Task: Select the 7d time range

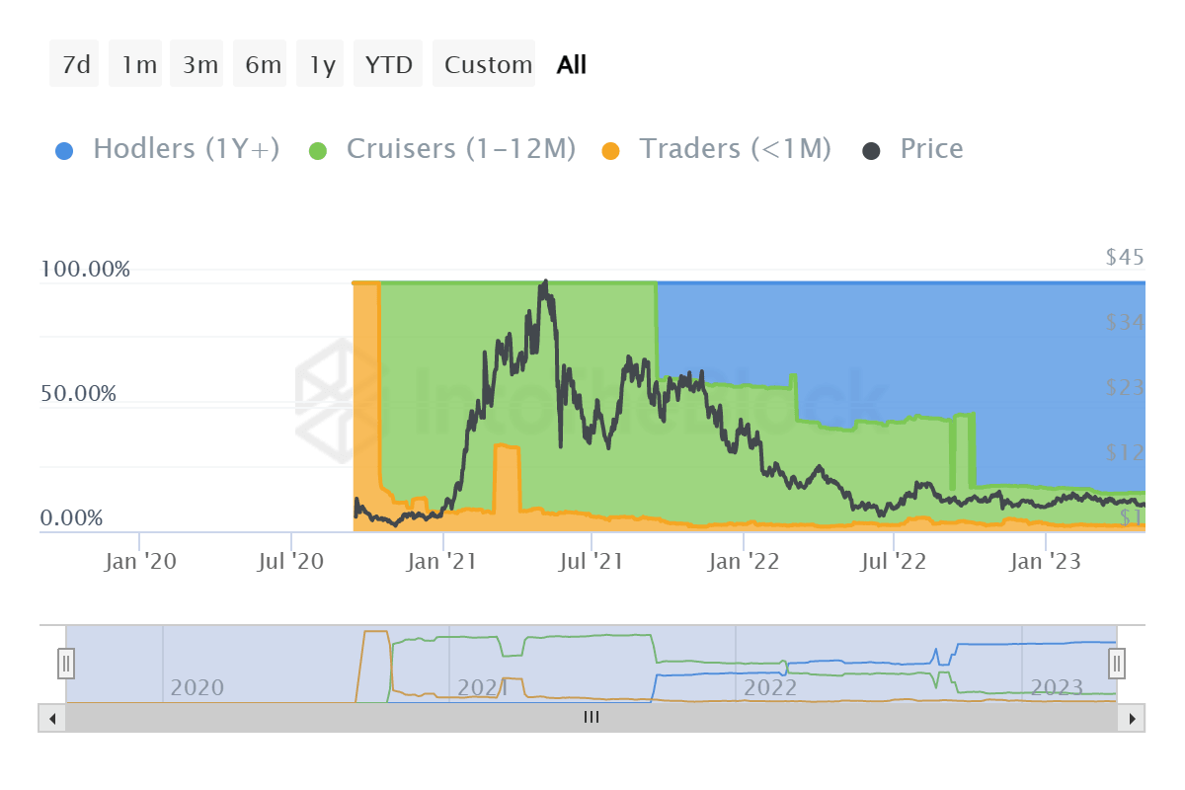Action: click(x=75, y=65)
